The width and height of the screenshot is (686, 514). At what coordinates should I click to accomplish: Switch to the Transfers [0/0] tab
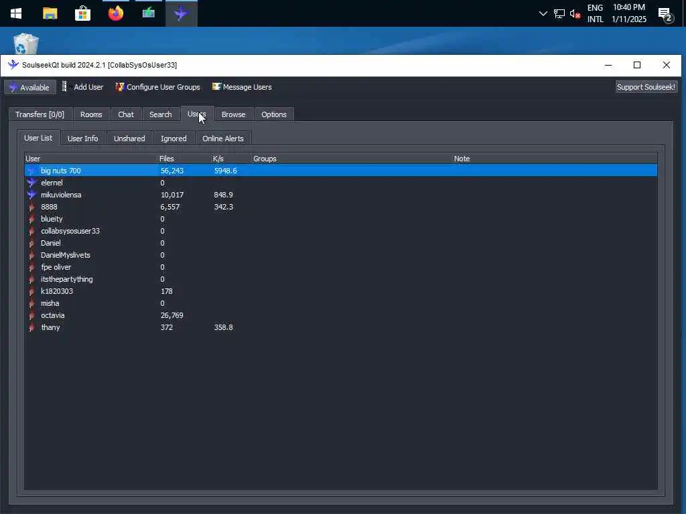click(40, 114)
